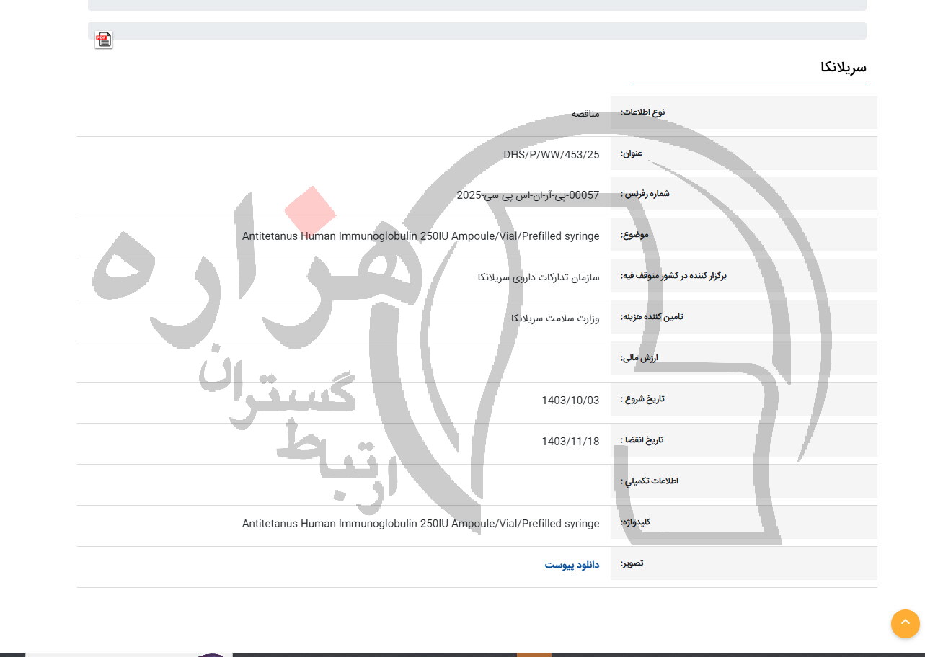The height and width of the screenshot is (657, 925).
Task: Click the کلیدواژه keyword row
Action: tap(634, 522)
